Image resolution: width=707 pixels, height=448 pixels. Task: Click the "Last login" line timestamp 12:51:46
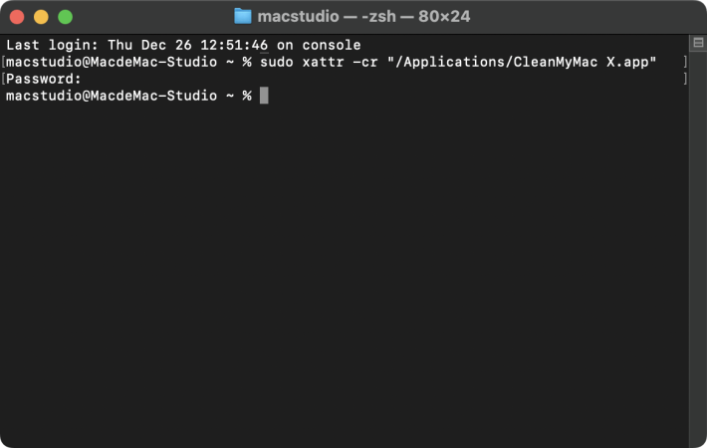234,45
